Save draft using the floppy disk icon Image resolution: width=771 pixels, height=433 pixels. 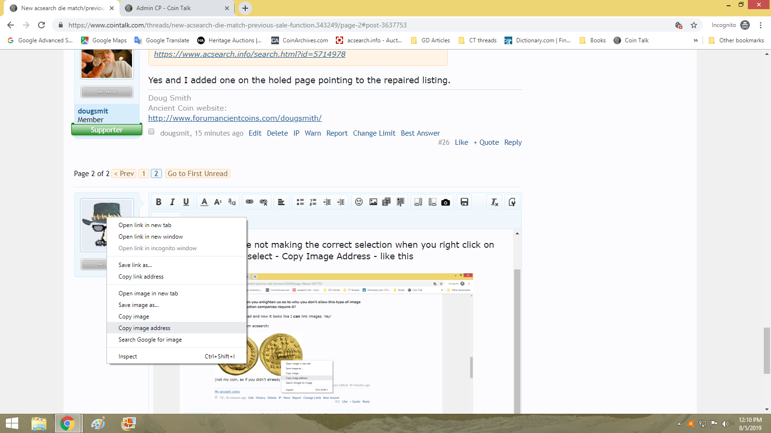point(464,202)
